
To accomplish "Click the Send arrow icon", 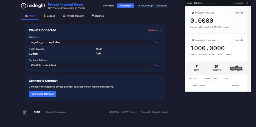I will tap(196, 66).
